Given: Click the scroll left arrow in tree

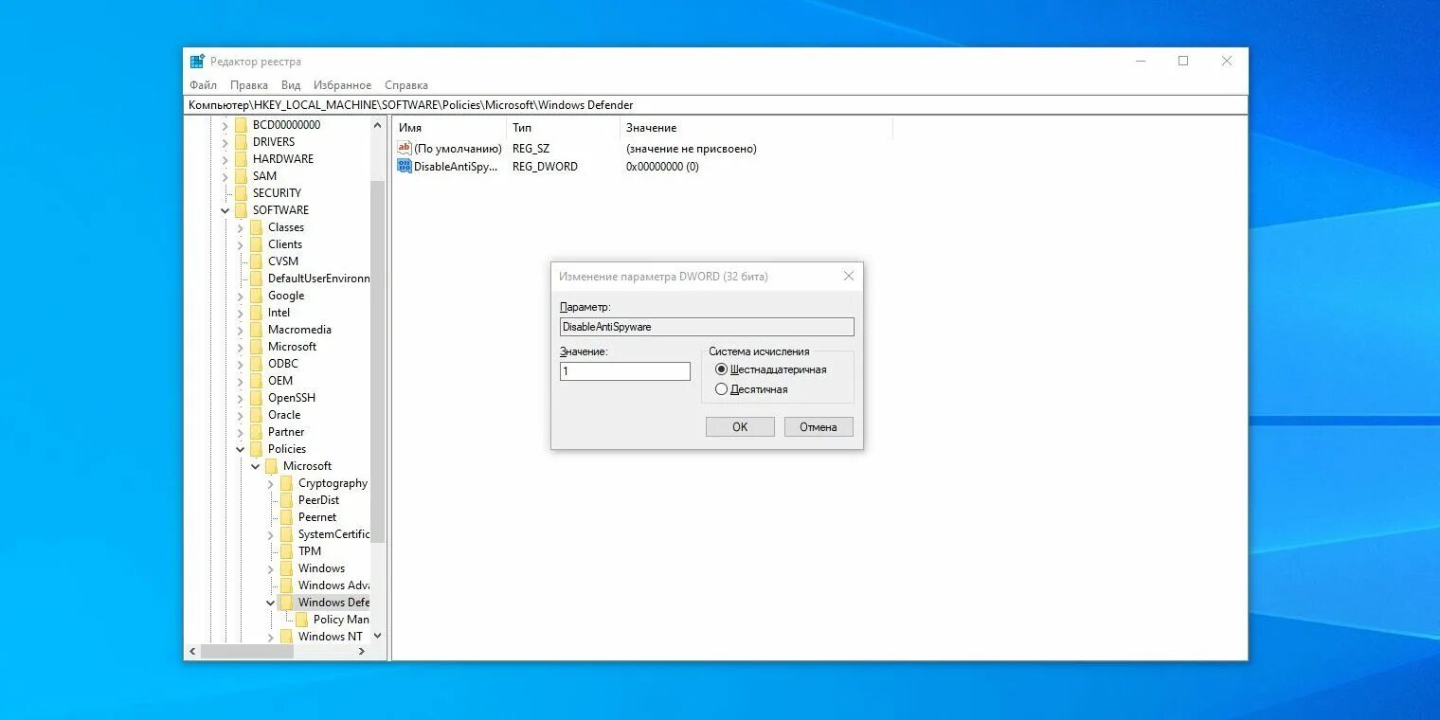Looking at the screenshot, I should click(192, 652).
